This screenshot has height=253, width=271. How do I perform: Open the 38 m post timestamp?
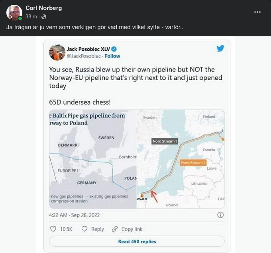(x=31, y=17)
